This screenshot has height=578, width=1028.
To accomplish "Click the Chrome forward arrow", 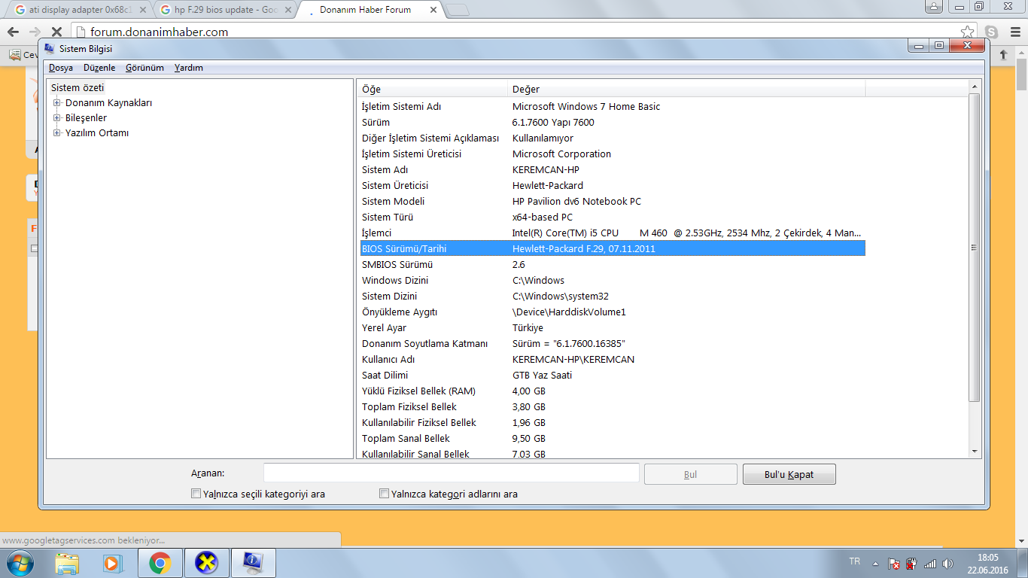I will coord(35,32).
